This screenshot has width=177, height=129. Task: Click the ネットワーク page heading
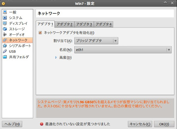point(49,13)
